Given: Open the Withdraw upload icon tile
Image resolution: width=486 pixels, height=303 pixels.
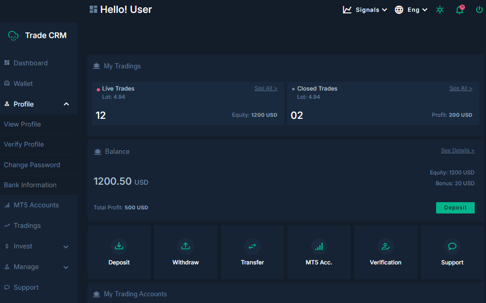Looking at the screenshot, I should [x=185, y=246].
